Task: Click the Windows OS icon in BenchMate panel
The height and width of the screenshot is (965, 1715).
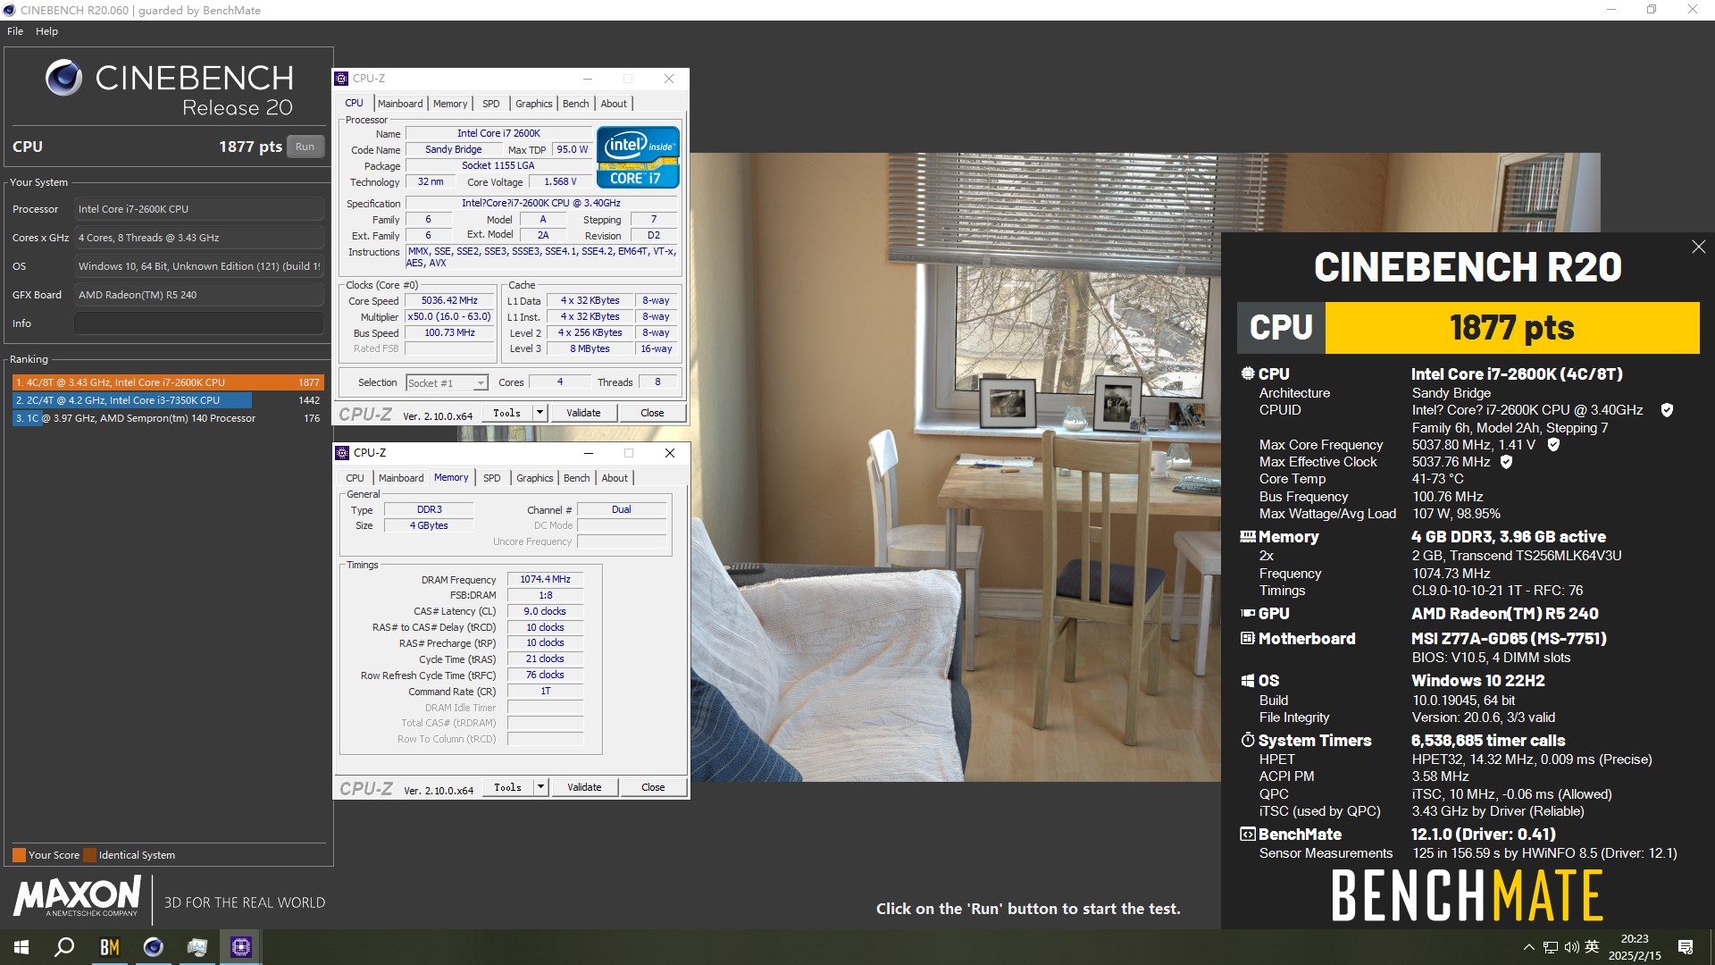Action: 1248,681
